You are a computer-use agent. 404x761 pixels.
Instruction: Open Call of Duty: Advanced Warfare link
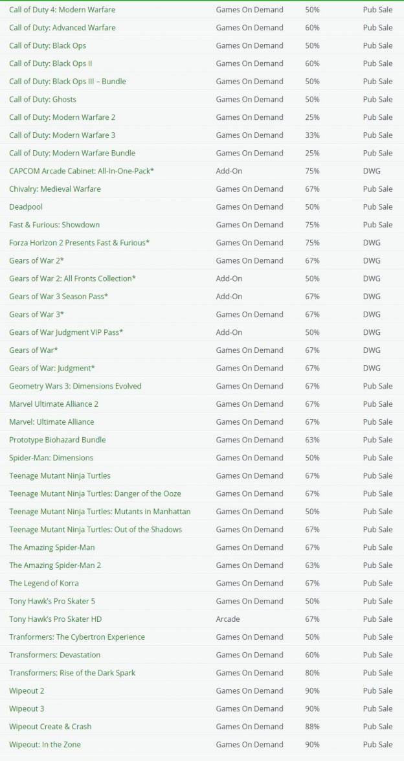pyautogui.click(x=62, y=28)
